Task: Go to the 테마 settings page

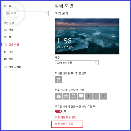Action: pos(11,52)
